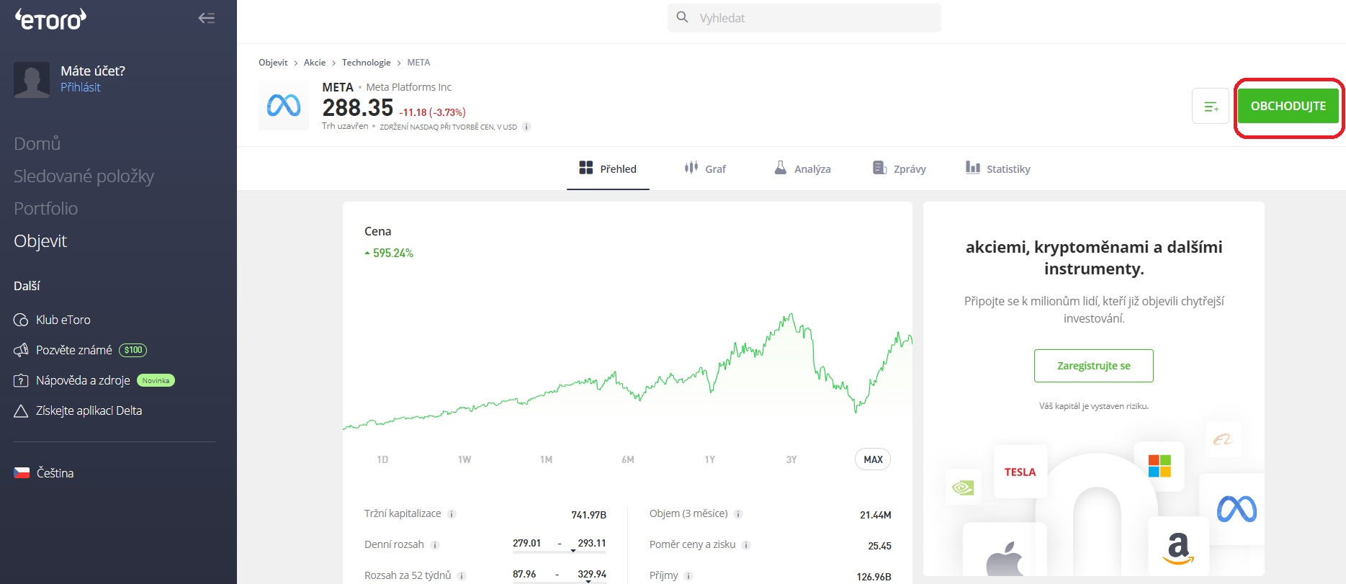Open Technologie breadcrumb category
This screenshot has width=1346, height=584.
(x=366, y=63)
